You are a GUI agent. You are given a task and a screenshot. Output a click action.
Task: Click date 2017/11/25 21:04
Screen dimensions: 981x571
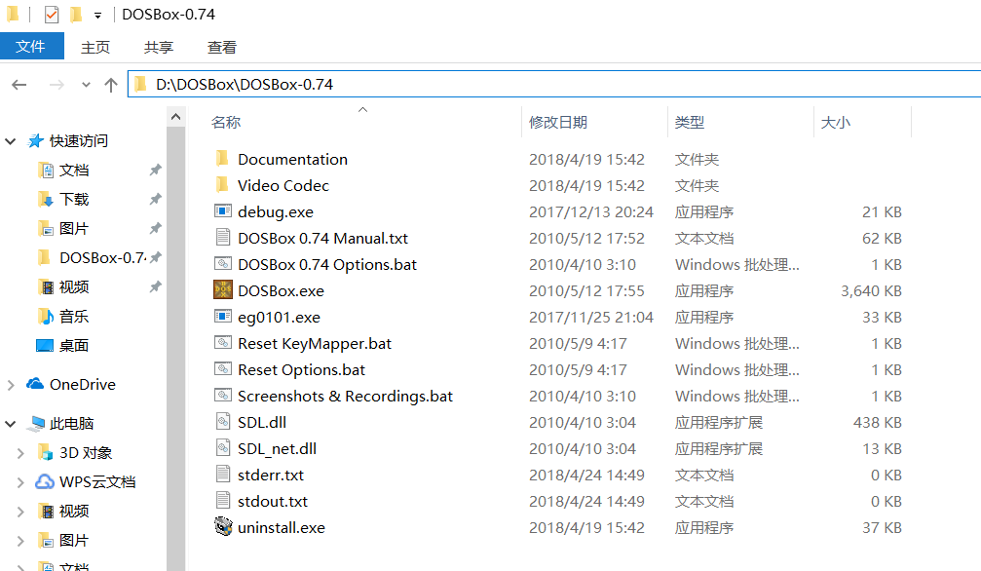[x=591, y=317]
